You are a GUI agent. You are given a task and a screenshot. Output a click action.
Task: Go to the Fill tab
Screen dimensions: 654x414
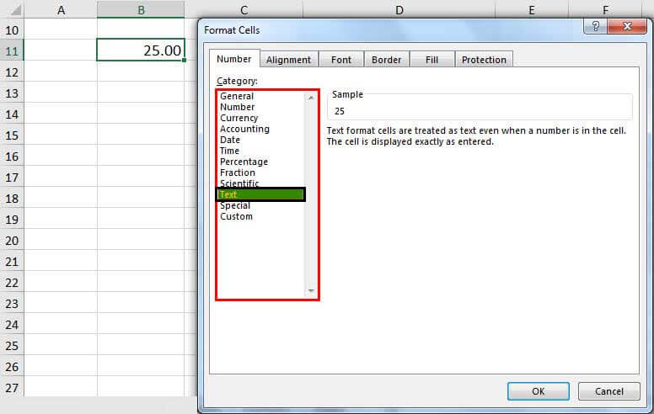[432, 60]
